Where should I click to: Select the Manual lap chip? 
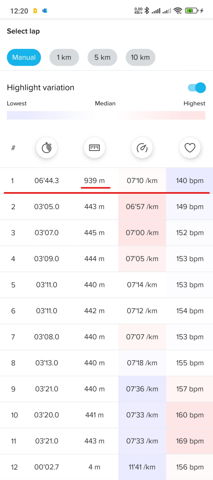click(24, 57)
